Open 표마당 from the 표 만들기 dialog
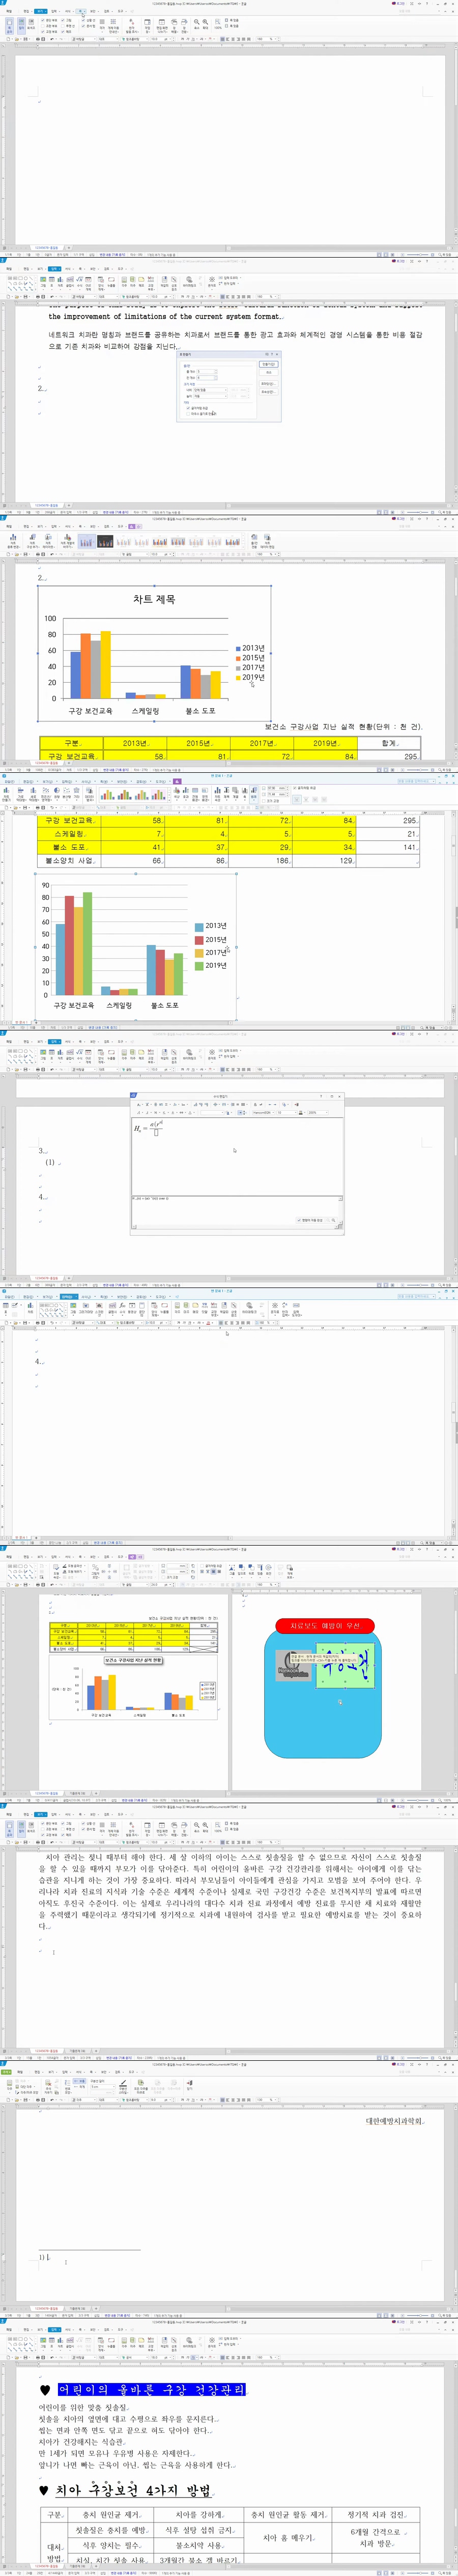Viewport: 458px width, 2576px height. pos(269,384)
